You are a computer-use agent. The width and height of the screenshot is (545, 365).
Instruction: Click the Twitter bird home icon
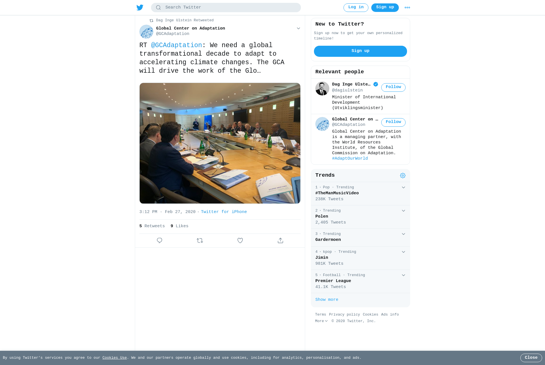click(140, 8)
